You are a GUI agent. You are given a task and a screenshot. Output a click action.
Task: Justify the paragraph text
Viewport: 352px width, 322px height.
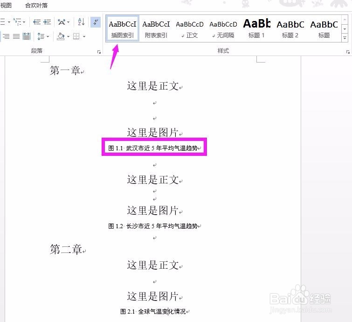(16, 36)
